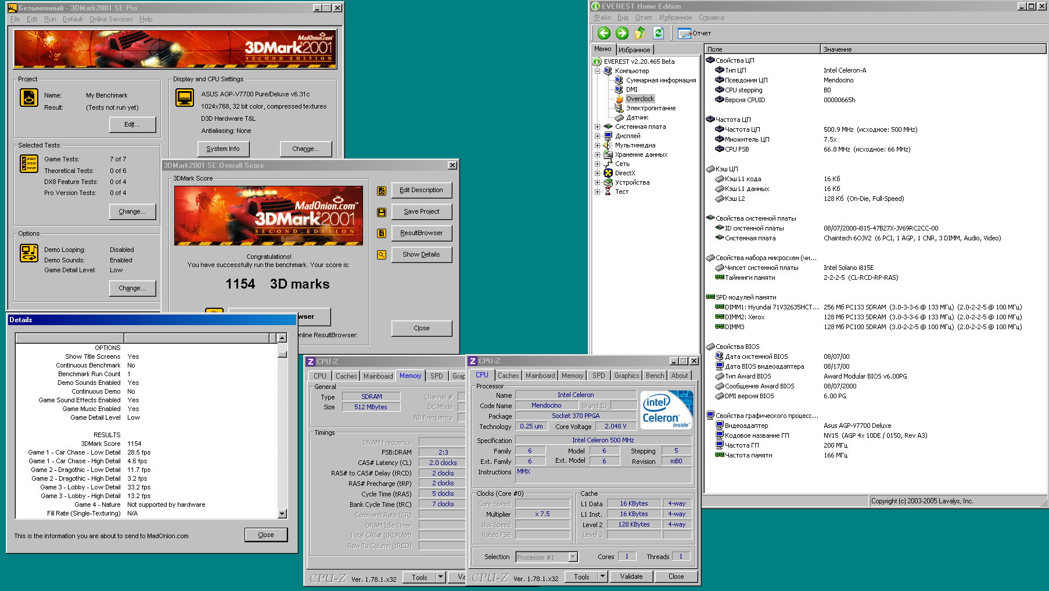The height and width of the screenshot is (591, 1049).
Task: Open the Processor #1 selection dropdown in CPU-Z
Action: click(x=573, y=557)
